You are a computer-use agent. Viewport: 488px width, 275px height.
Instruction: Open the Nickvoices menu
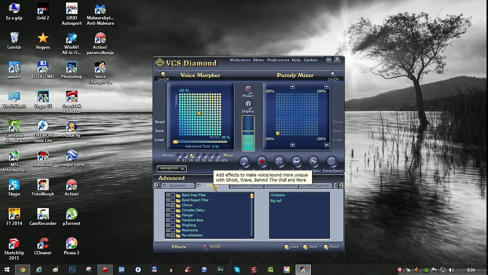point(240,60)
